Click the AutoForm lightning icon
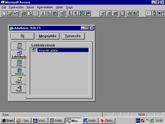The height and width of the screenshot is (124, 165). coord(129,13)
